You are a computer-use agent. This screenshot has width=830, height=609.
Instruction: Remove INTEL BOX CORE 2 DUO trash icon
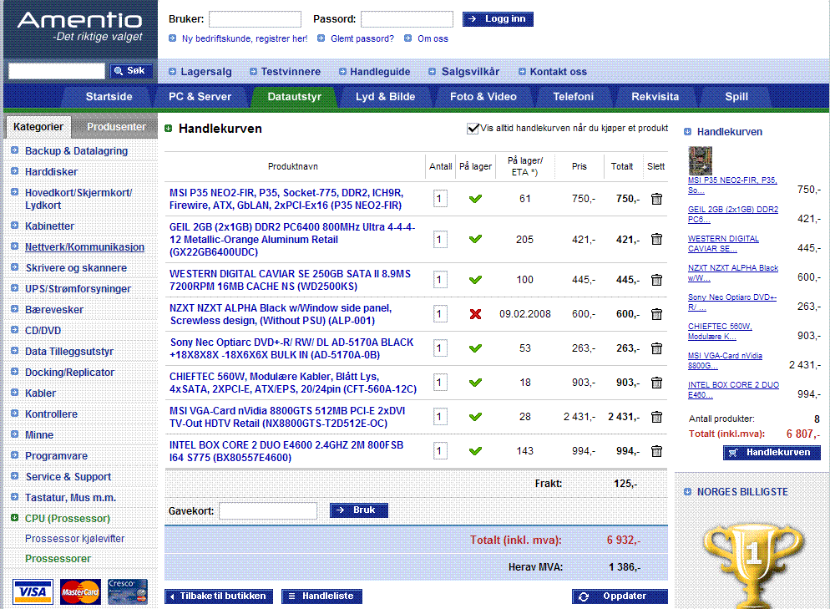pyautogui.click(x=656, y=451)
